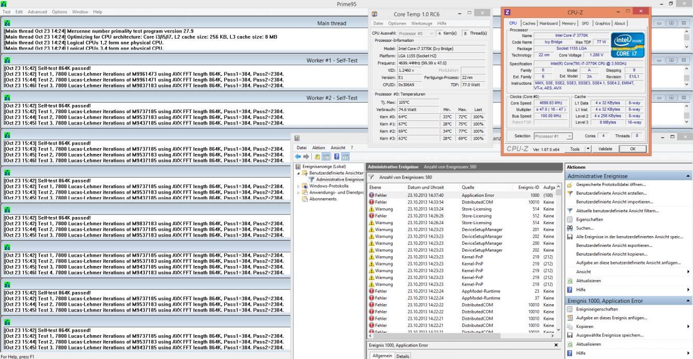Select the AppModel-Runtime event row with ID 37
693x359 pixels.
pos(461,298)
